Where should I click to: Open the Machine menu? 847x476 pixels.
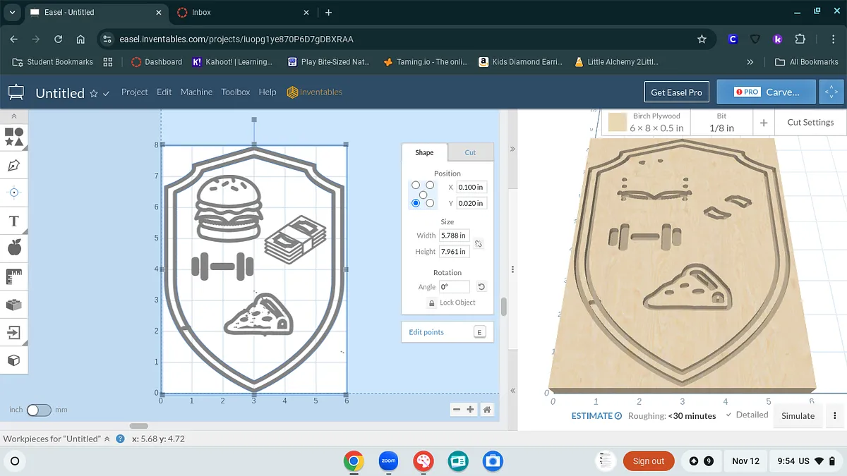tap(196, 92)
